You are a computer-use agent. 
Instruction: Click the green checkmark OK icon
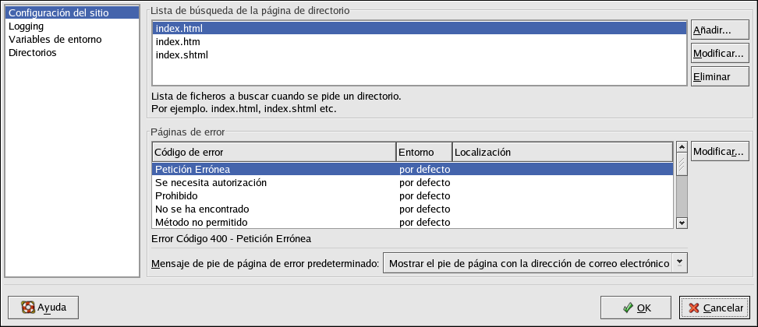(628, 308)
